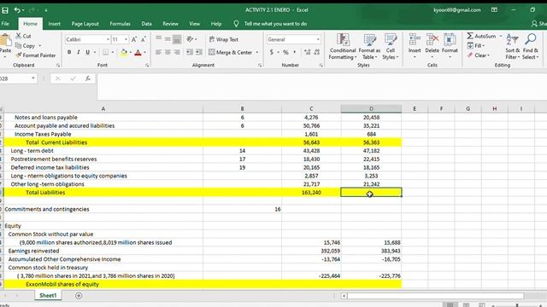Viewport: 547px width, 307px height.
Task: Apply borders with the Borders icon
Action: 105,52
